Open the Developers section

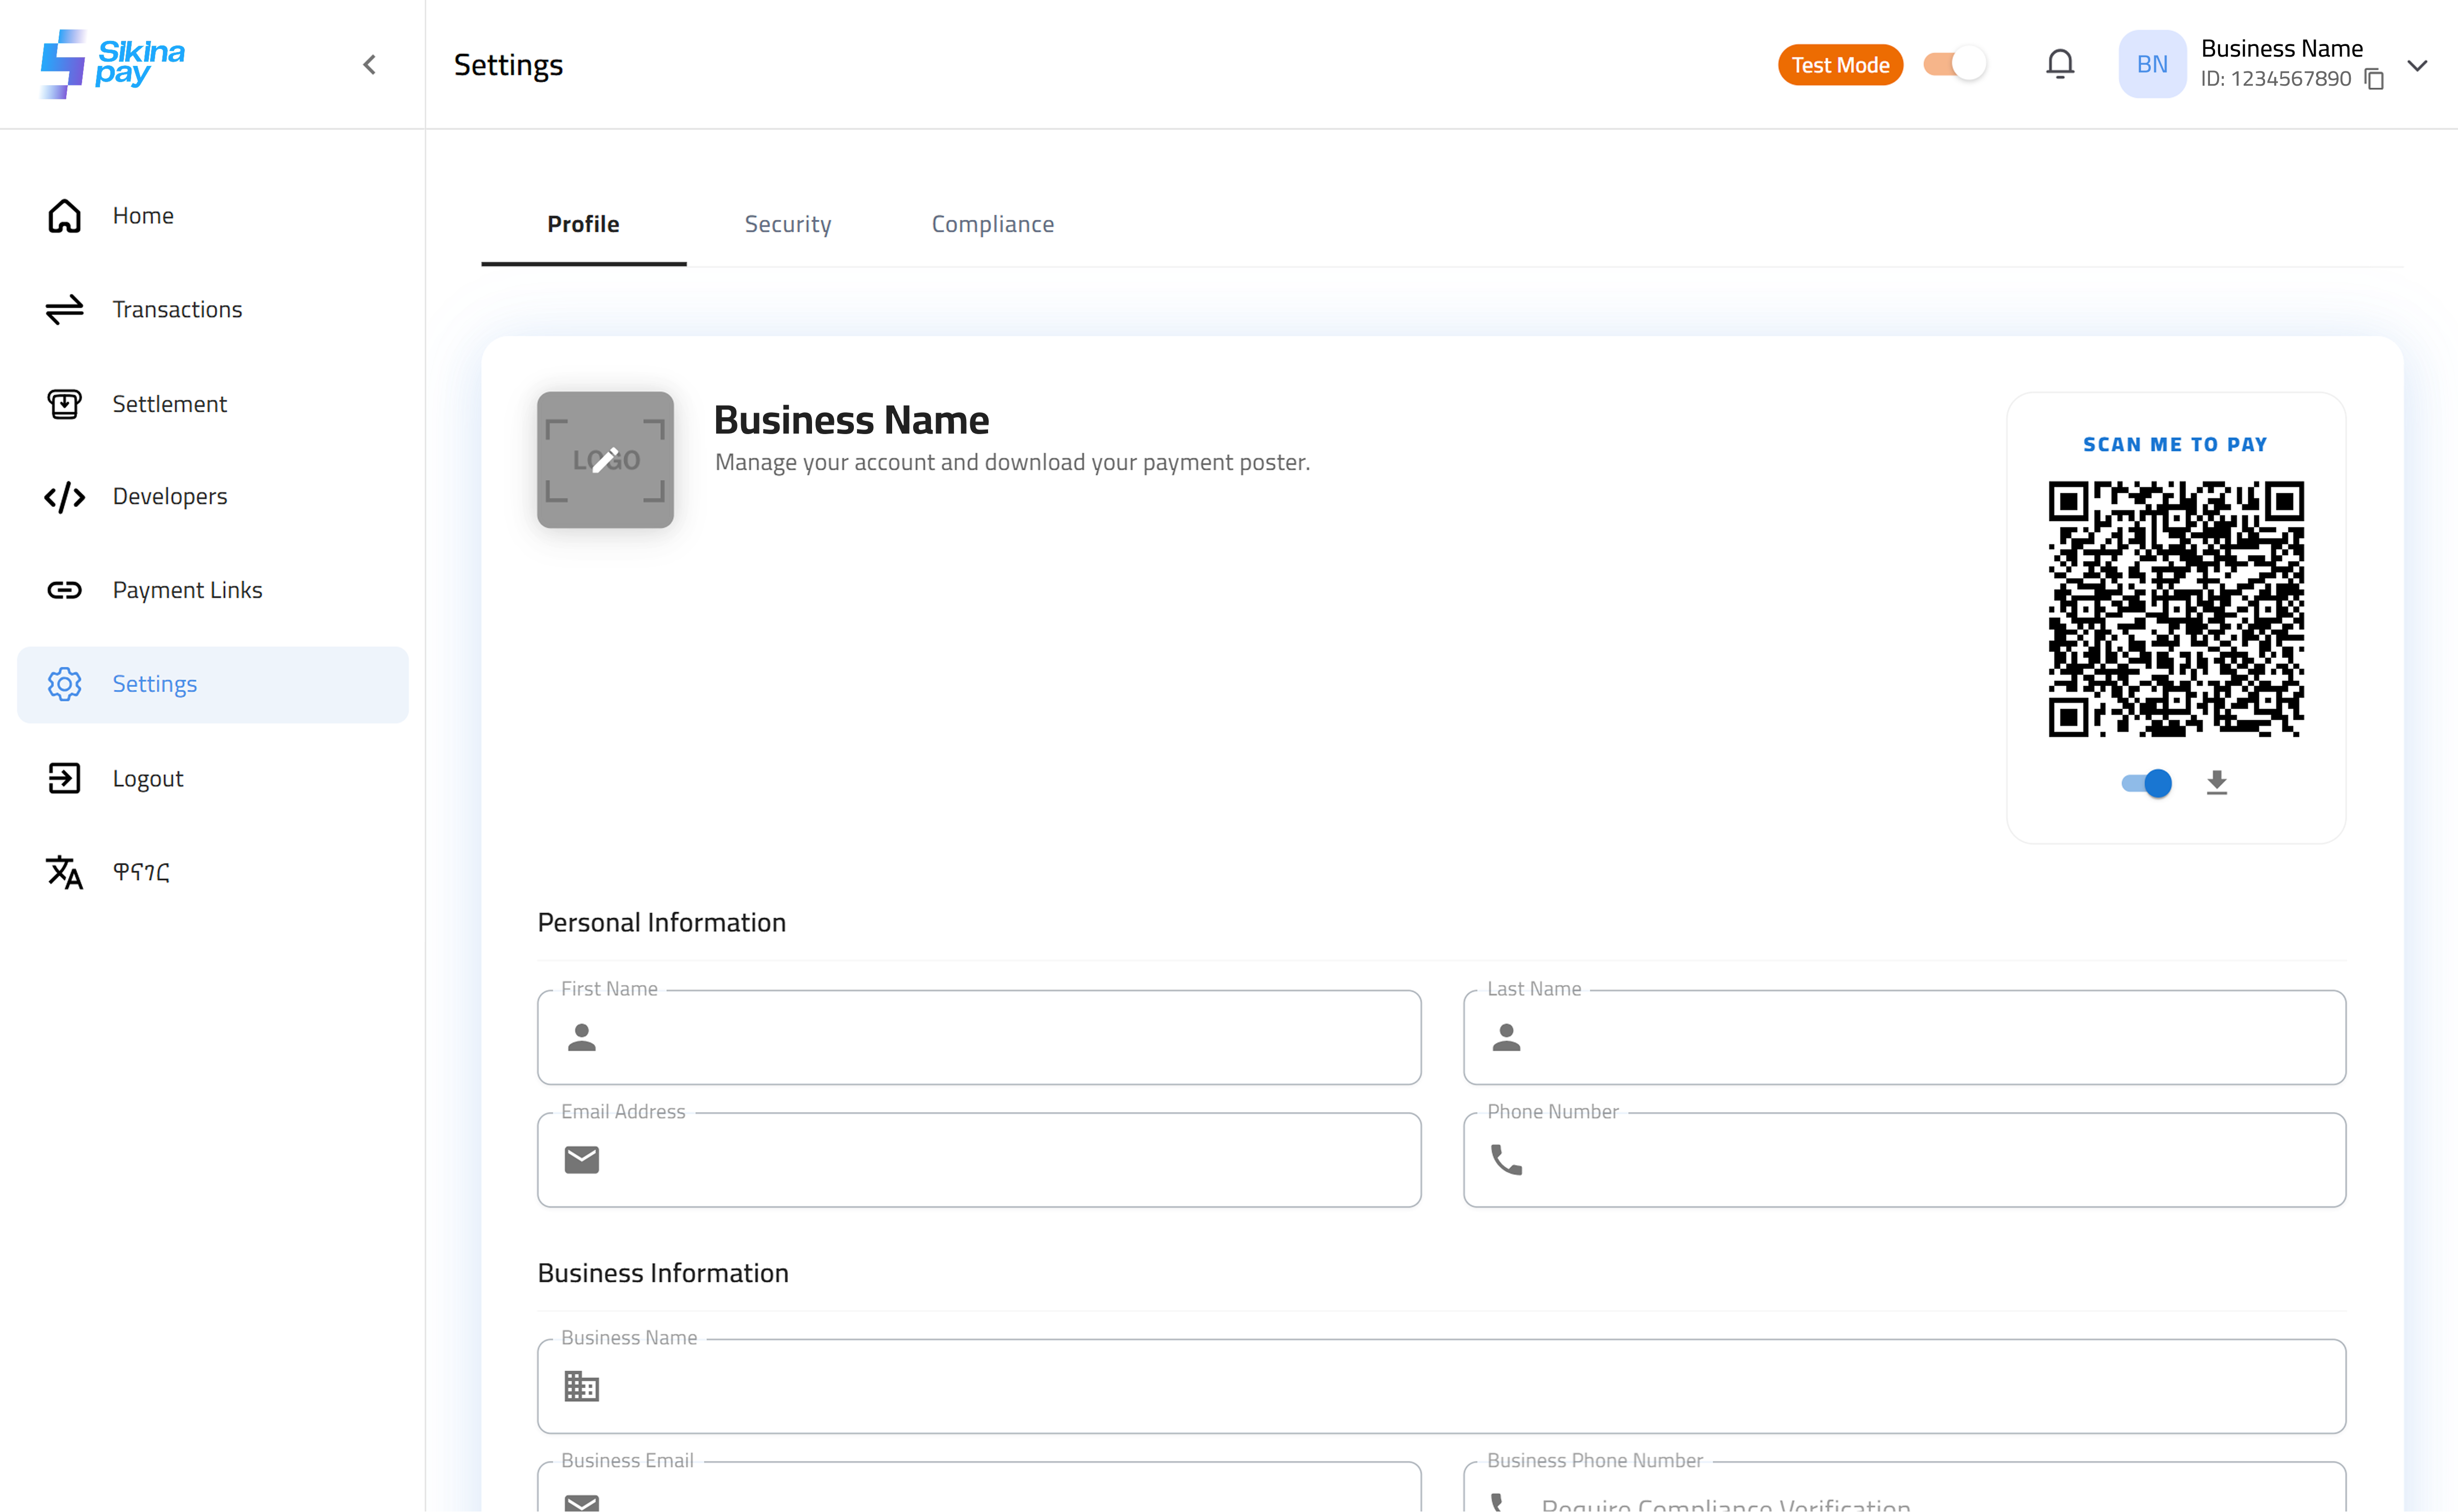pos(169,496)
